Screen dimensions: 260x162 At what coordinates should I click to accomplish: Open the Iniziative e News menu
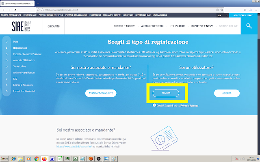(202, 26)
